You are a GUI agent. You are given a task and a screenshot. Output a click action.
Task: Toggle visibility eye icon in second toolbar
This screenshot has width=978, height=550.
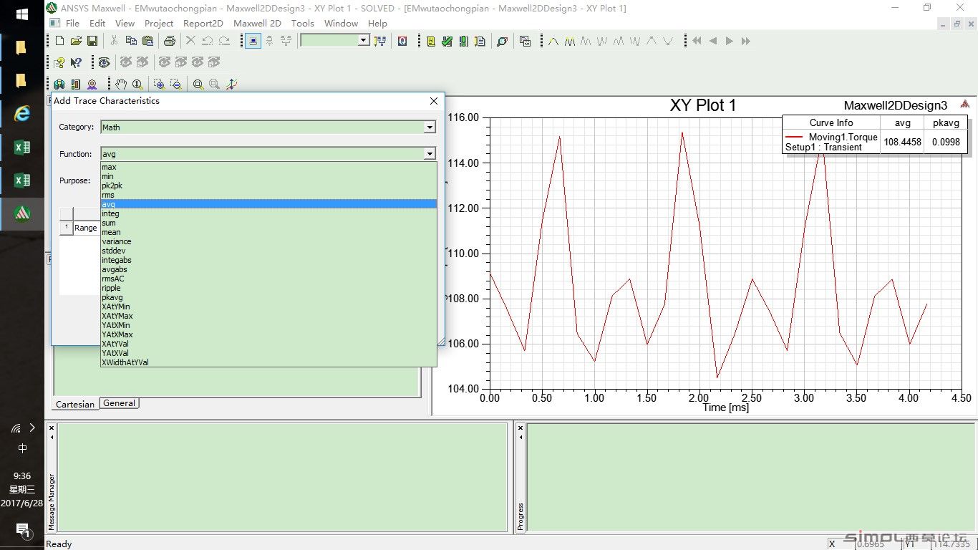click(104, 62)
